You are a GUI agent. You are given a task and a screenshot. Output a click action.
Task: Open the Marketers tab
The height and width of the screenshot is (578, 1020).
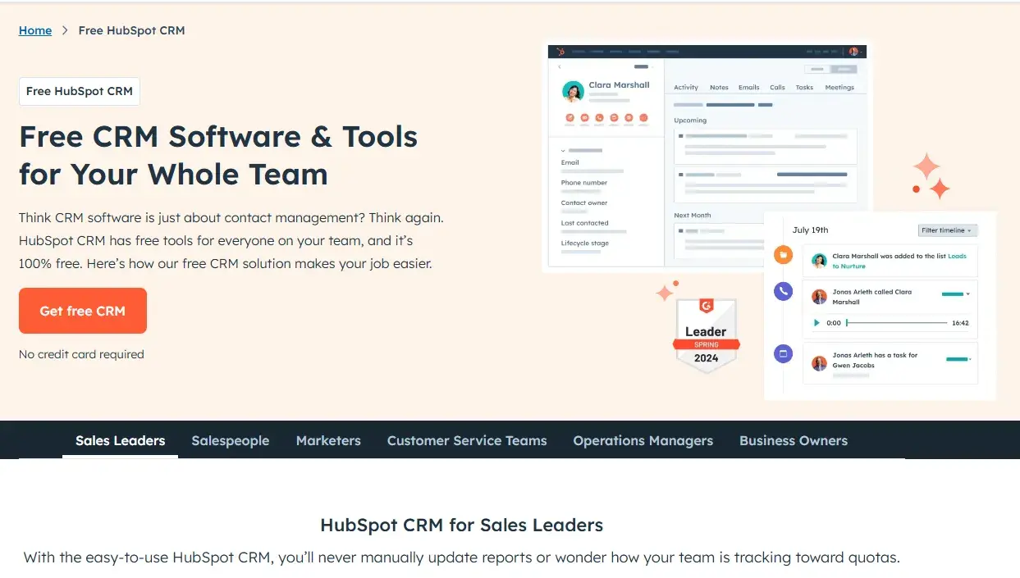(328, 440)
